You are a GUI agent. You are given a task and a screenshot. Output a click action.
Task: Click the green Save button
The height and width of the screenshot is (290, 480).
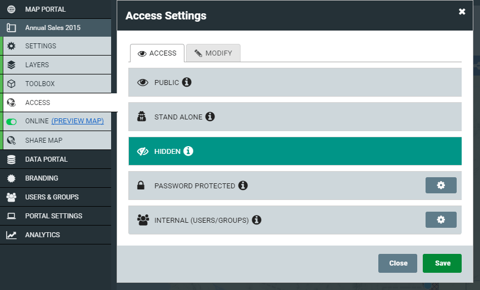442,263
